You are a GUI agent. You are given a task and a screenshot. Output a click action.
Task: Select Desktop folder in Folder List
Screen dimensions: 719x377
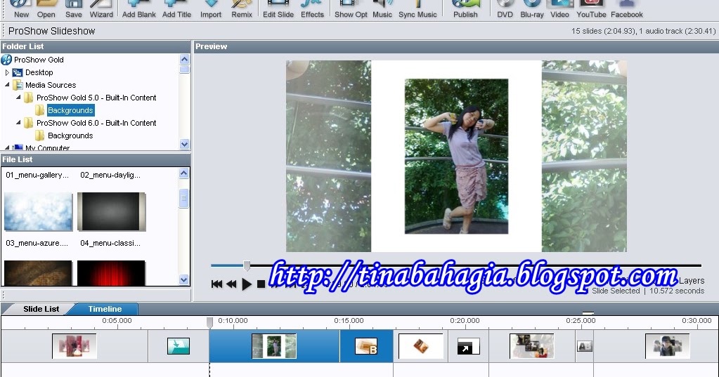point(39,72)
